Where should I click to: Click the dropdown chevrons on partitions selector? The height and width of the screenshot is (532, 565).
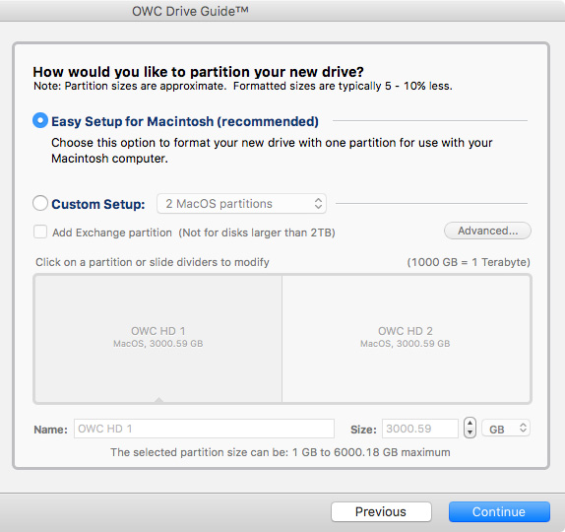(x=318, y=203)
